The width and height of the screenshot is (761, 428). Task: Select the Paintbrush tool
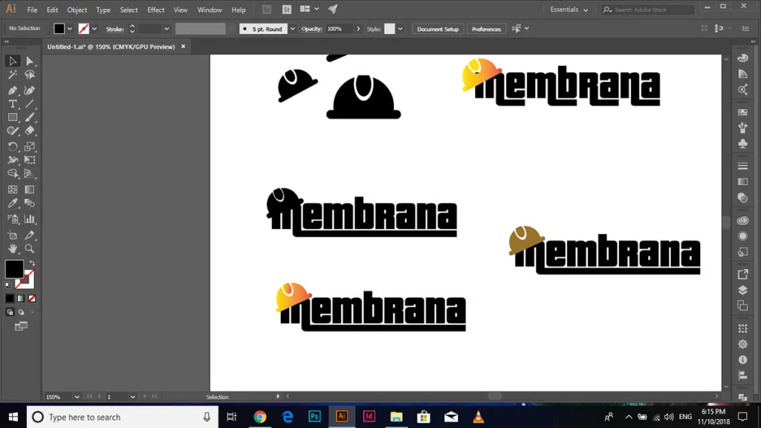[30, 117]
